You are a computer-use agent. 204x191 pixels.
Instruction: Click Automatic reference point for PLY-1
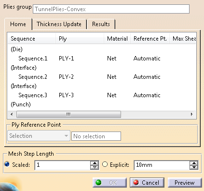(x=147, y=59)
